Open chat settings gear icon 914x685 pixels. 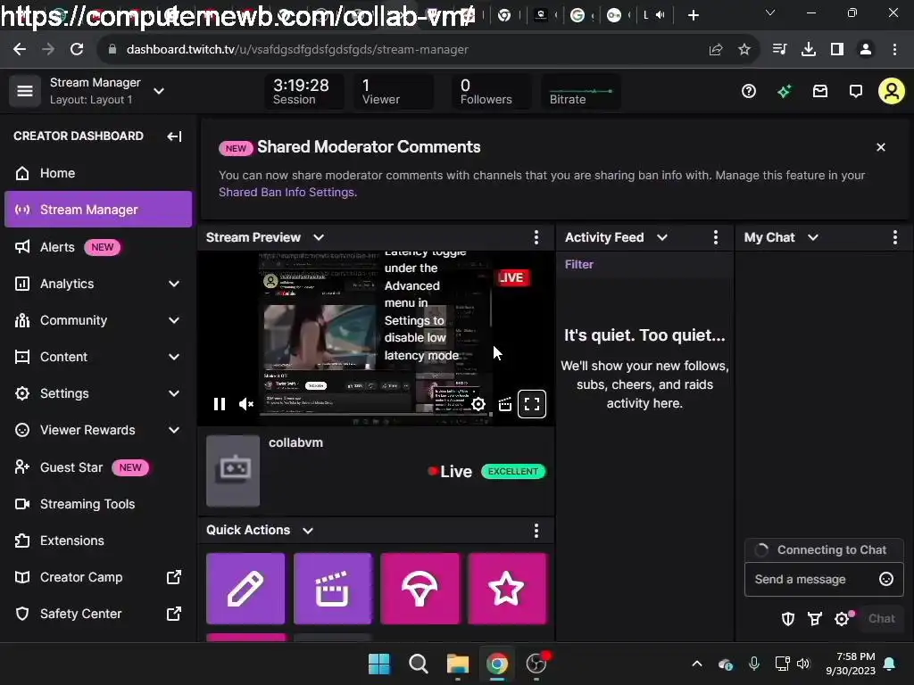point(842,619)
